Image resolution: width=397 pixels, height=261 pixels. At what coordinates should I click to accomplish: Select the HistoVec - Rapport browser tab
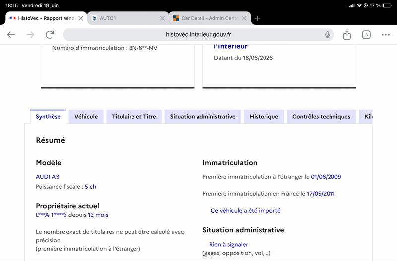(46, 18)
